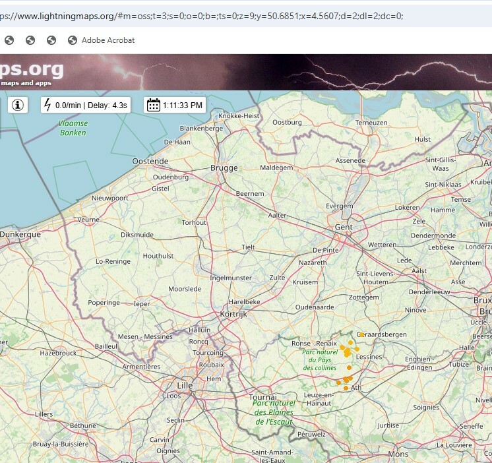The image size is (492, 463).
Task: Click the Kortrijk label on the map
Action: pos(233,315)
